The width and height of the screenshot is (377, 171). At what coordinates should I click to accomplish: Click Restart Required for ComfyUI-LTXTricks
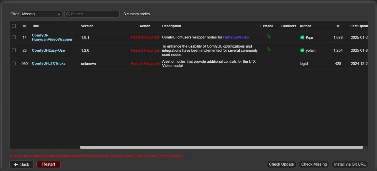pos(145,64)
